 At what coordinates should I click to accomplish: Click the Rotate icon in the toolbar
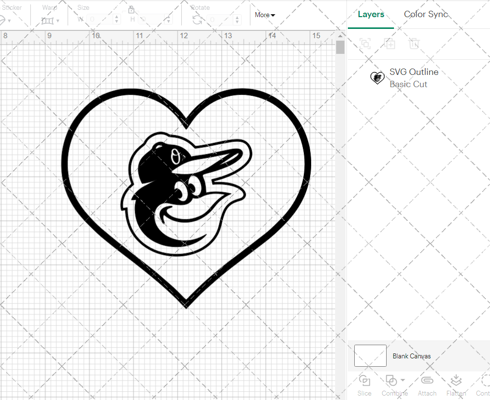click(197, 20)
